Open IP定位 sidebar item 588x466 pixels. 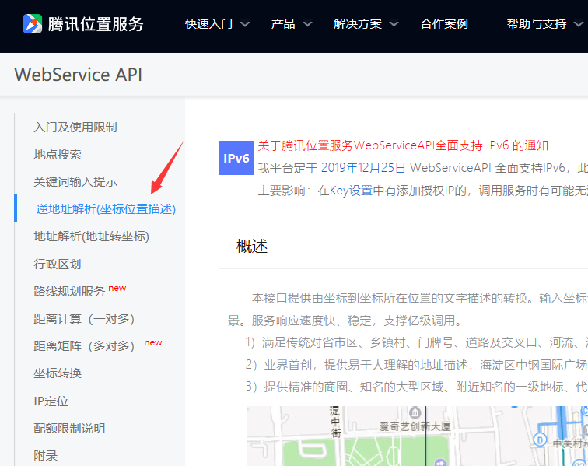click(x=51, y=401)
